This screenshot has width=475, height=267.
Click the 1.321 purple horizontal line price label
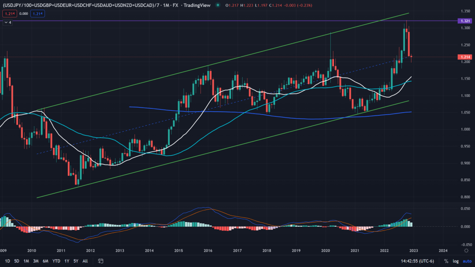[x=464, y=21]
